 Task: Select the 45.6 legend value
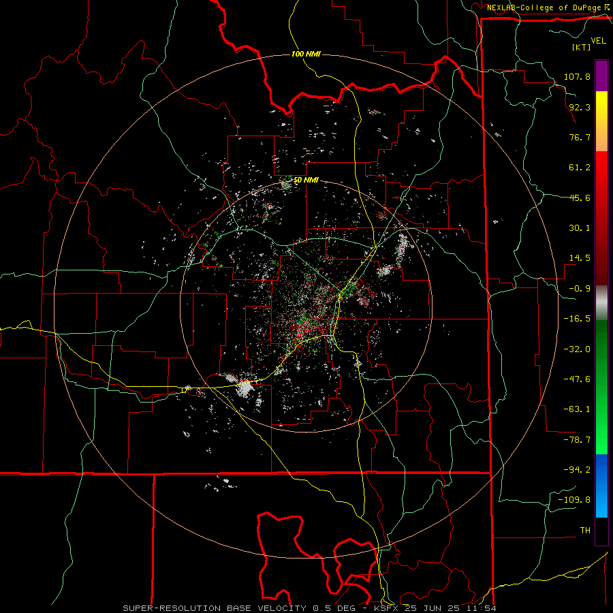(580, 198)
